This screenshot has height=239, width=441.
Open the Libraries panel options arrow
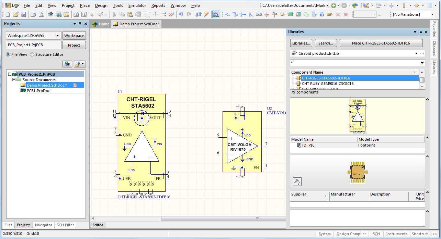(415, 32)
